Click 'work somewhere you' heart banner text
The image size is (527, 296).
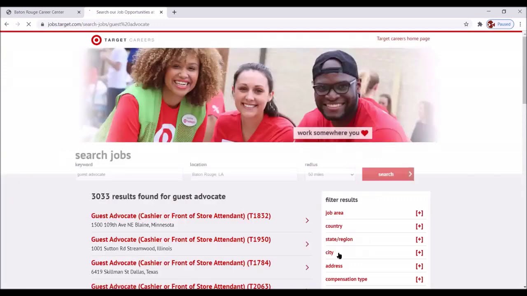(333, 133)
